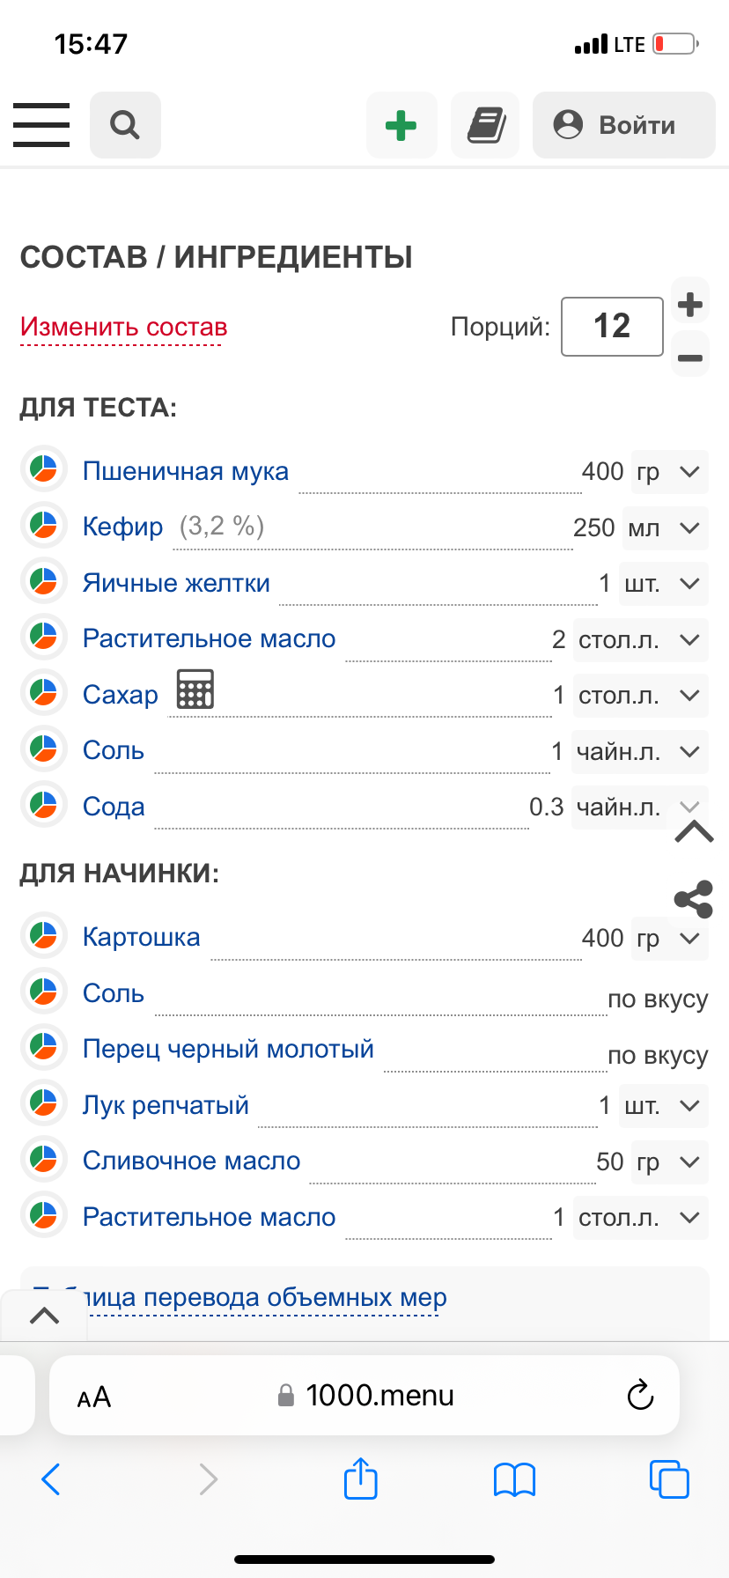Open unit dropdown for Сливочное масло
Screen dimensions: 729x1578
pyautogui.click(x=671, y=1162)
